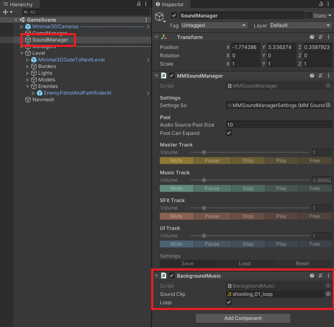This screenshot has height=327, width=334.
Task: Toggle MMSoundManager enabled checkbox
Action: click(172, 76)
